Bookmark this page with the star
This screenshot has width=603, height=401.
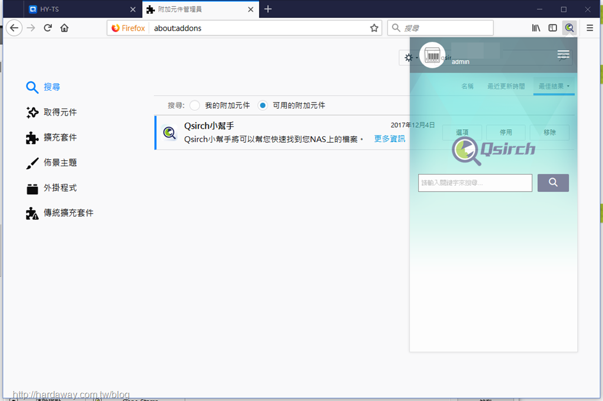click(374, 28)
